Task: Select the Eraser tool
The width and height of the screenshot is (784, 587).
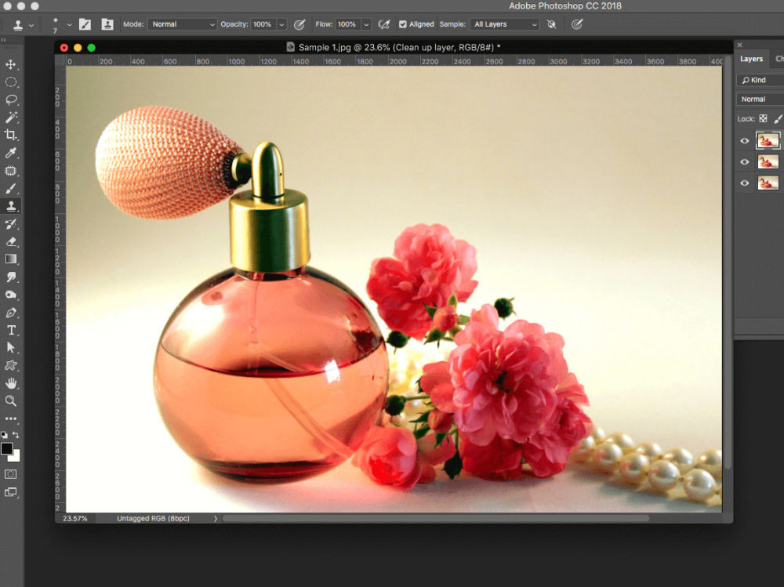Action: pos(10,241)
